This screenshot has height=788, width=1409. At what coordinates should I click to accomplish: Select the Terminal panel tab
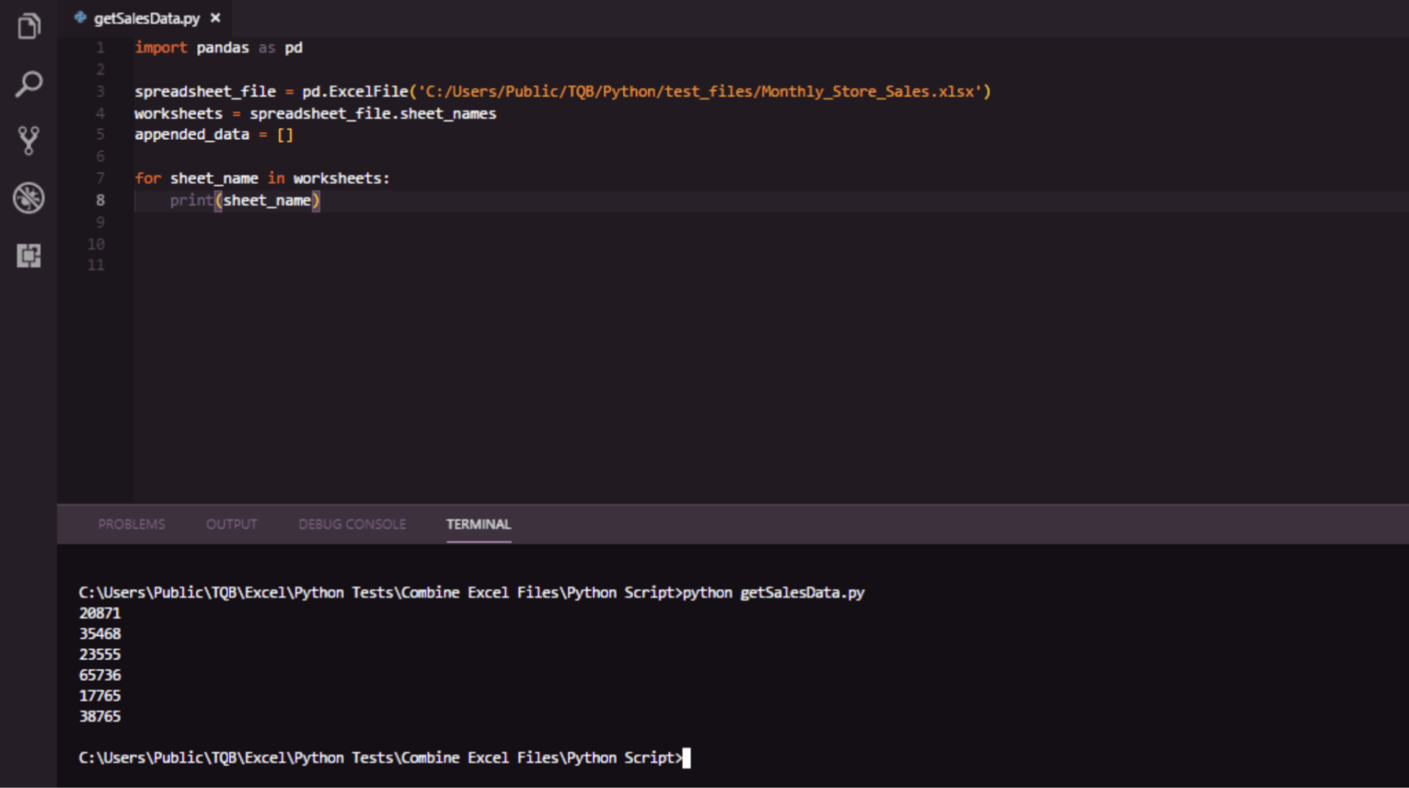coord(478,525)
